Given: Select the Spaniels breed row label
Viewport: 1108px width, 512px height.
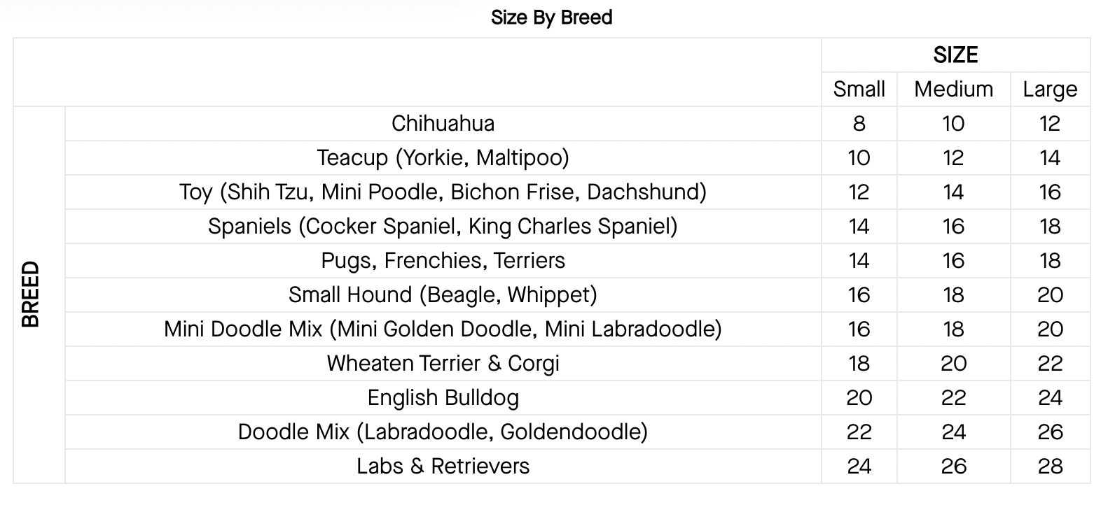Looking at the screenshot, I should click(x=443, y=227).
